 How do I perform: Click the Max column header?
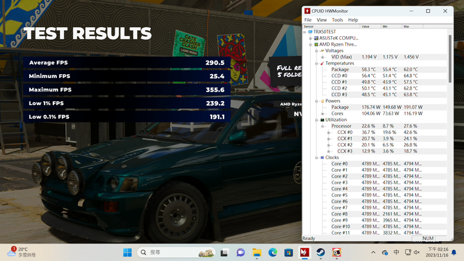[x=412, y=26]
